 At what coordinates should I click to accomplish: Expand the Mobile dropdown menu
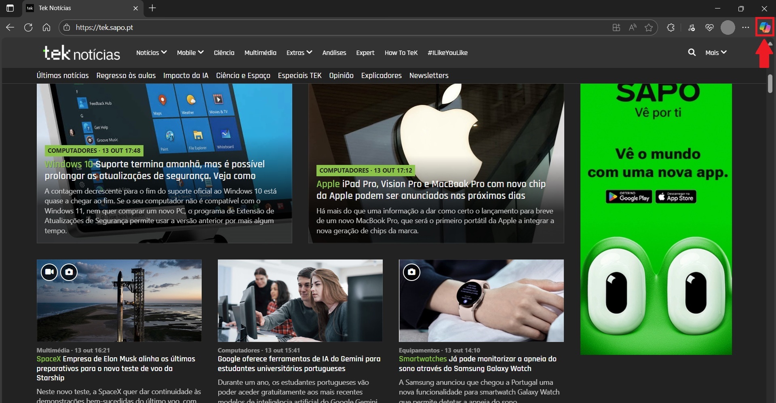click(190, 53)
